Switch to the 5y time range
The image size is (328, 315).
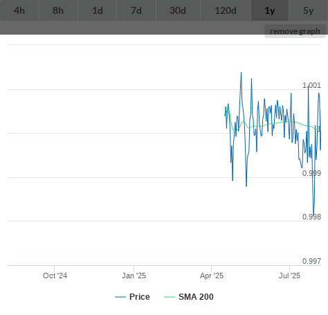[x=309, y=10]
